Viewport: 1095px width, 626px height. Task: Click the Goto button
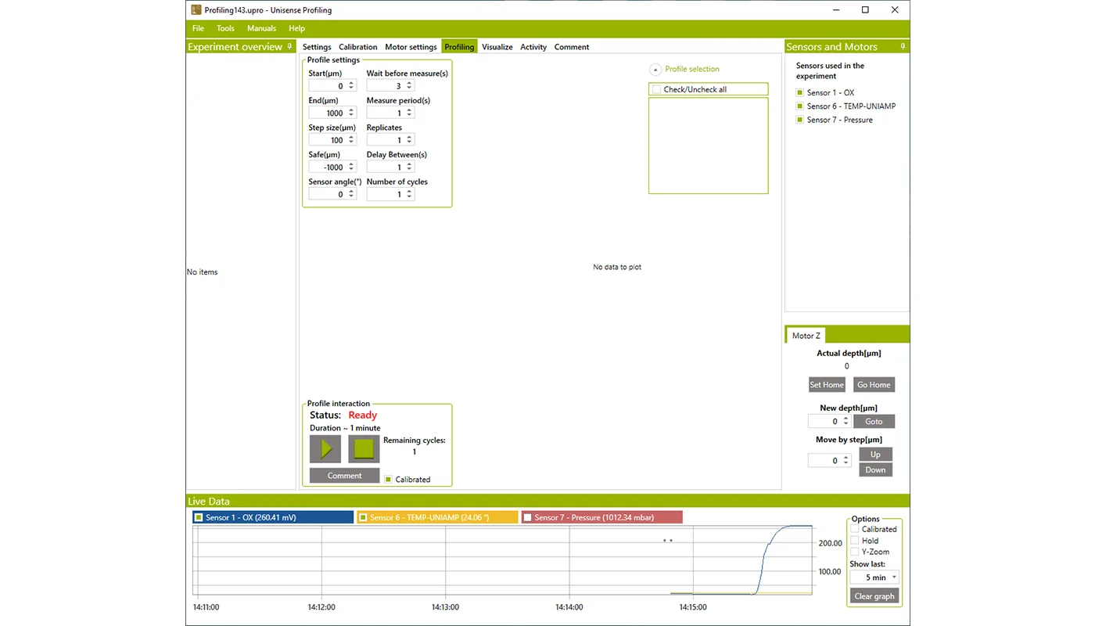874,421
